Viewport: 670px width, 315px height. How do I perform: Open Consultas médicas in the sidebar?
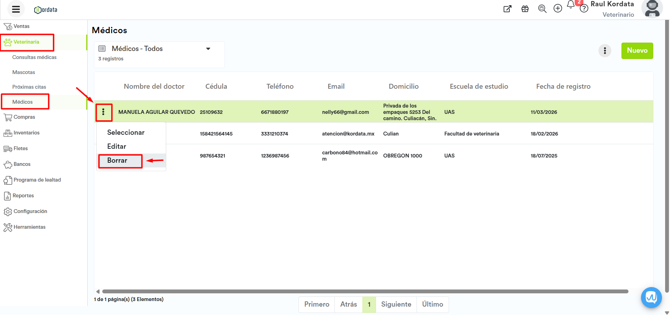click(x=34, y=57)
